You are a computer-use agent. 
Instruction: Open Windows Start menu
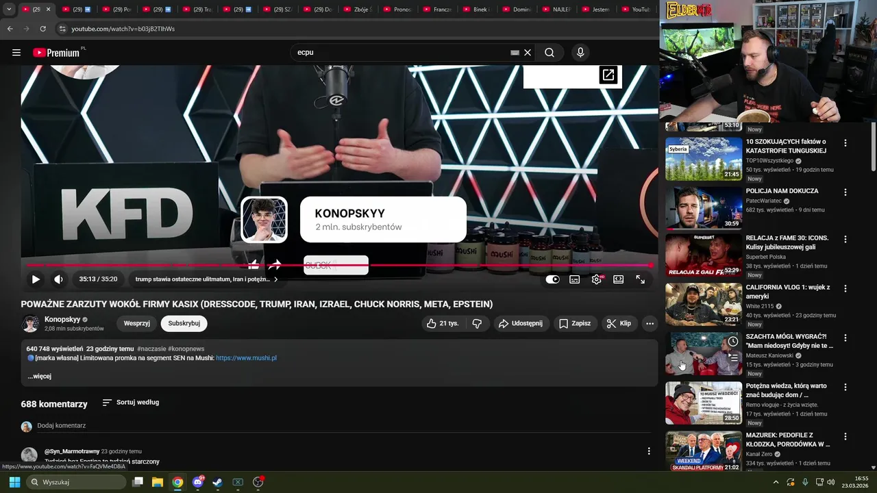(14, 482)
